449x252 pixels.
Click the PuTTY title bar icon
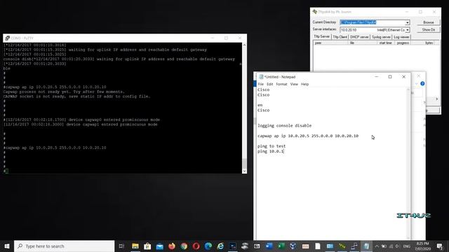click(x=8, y=38)
